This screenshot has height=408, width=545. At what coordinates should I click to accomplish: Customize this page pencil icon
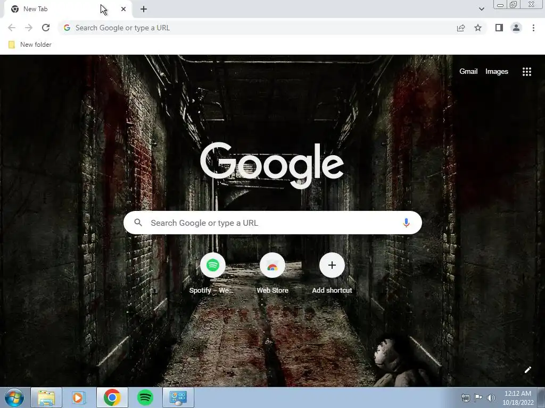tap(527, 370)
